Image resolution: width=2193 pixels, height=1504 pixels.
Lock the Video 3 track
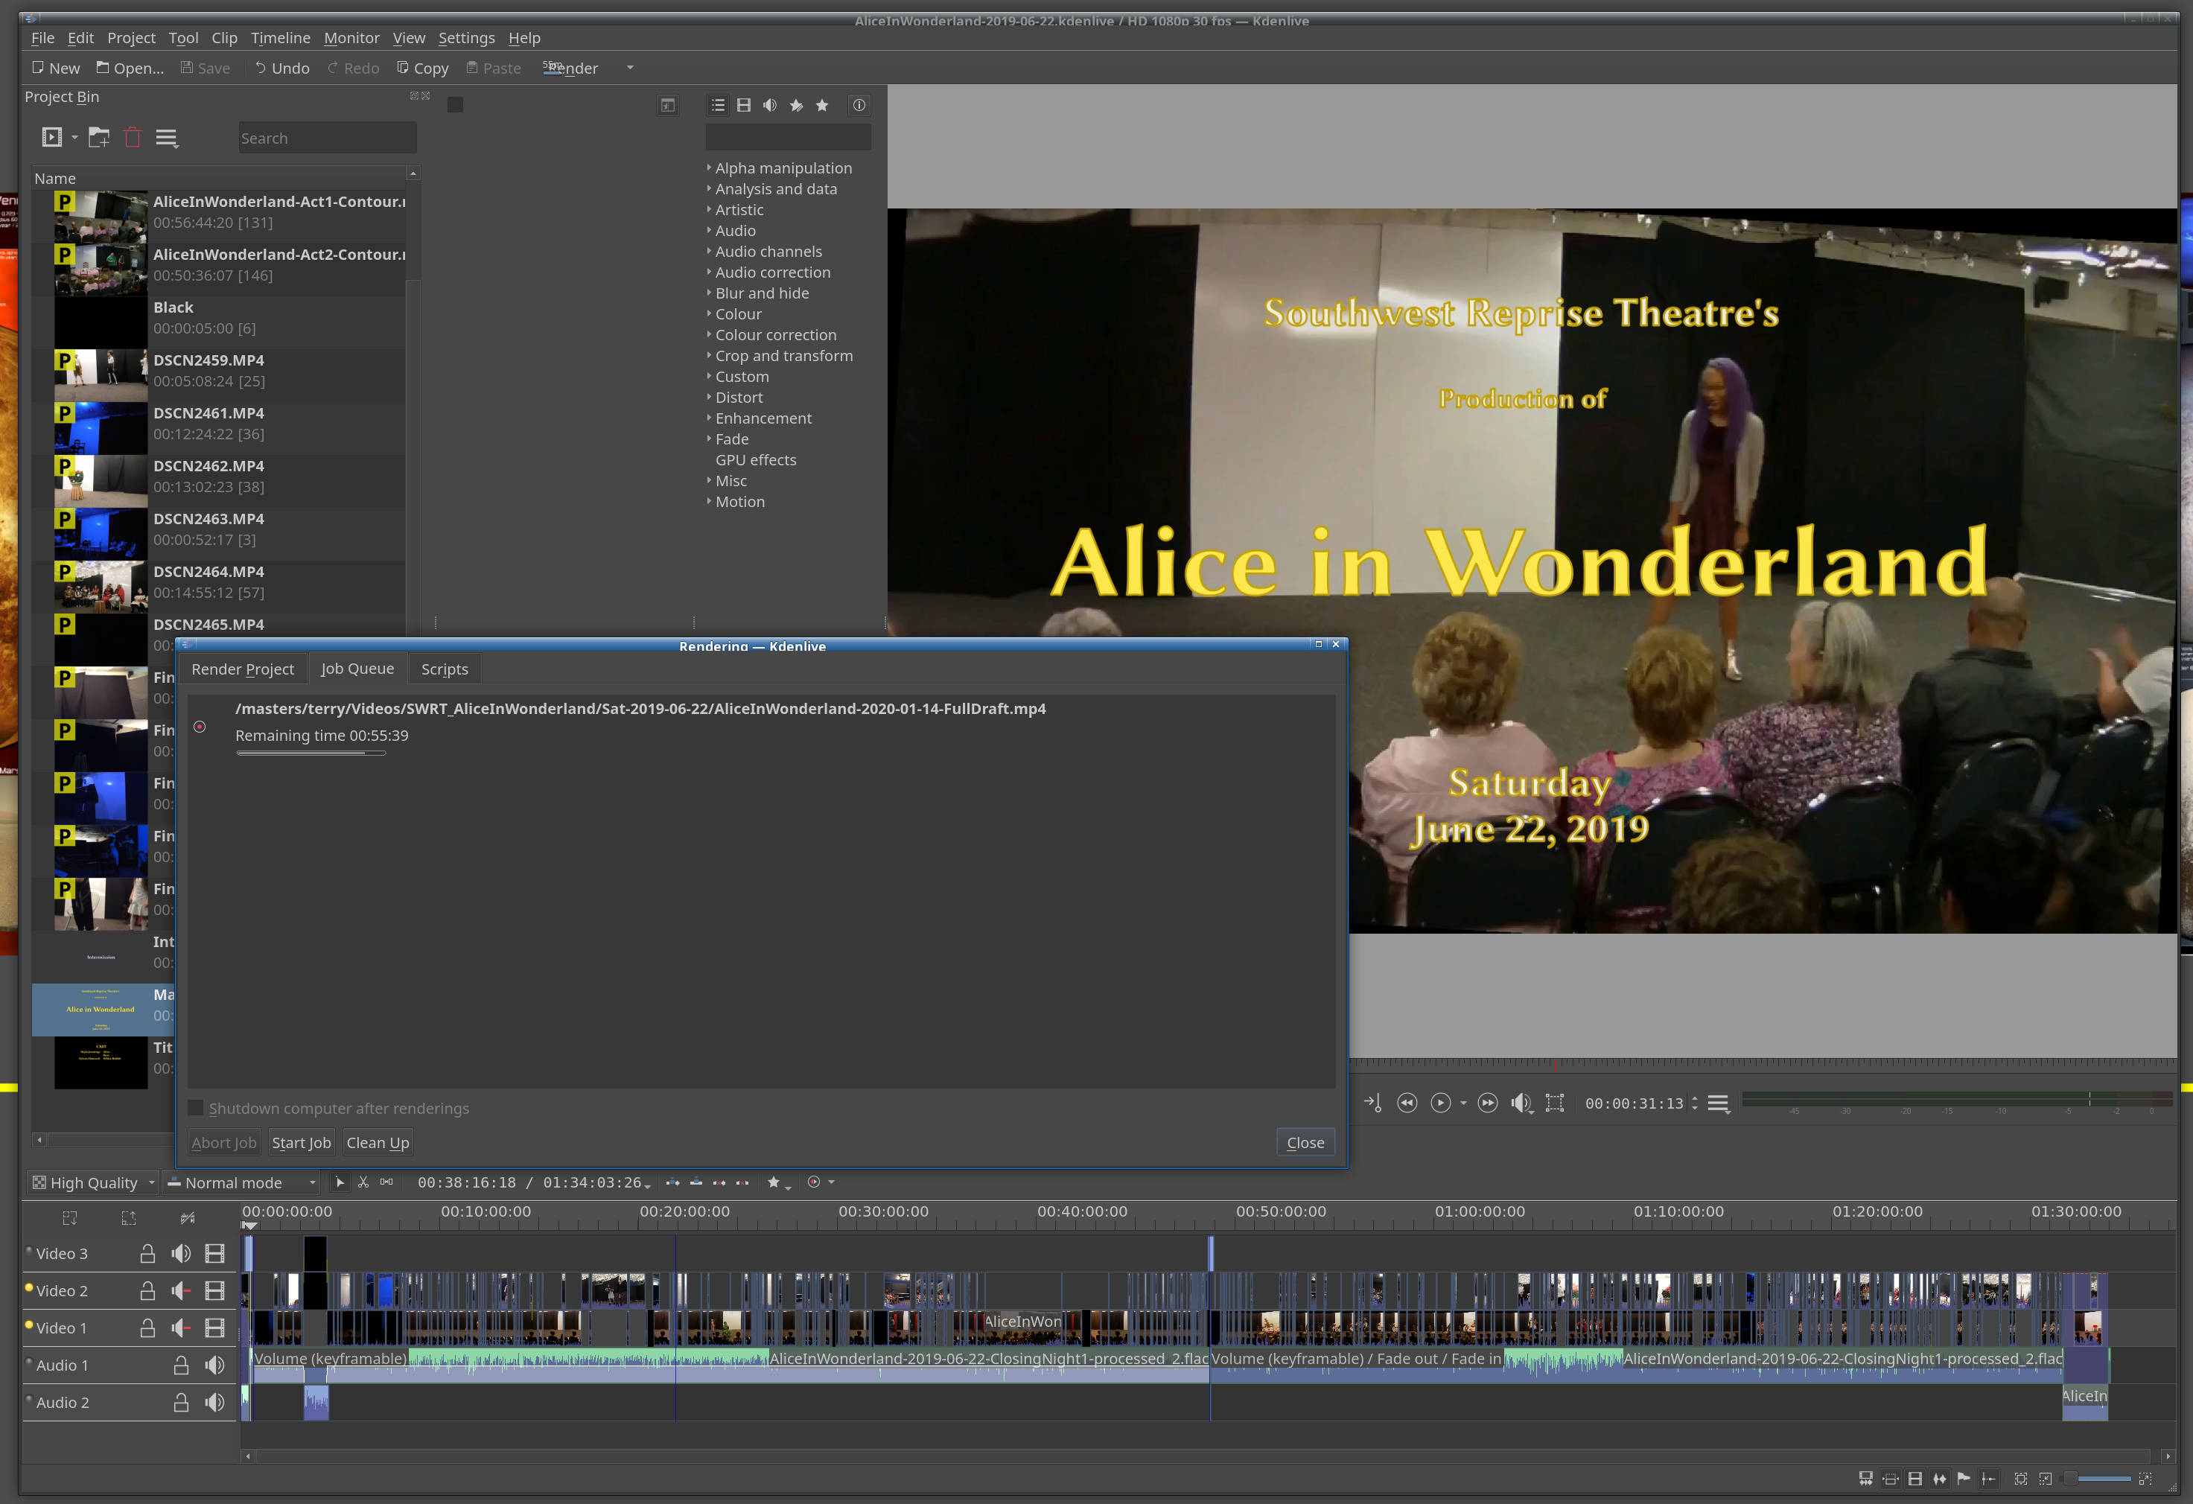click(147, 1253)
